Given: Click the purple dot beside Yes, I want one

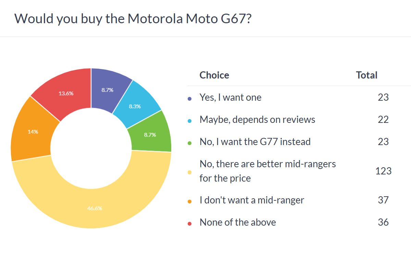Looking at the screenshot, I should coord(189,99).
